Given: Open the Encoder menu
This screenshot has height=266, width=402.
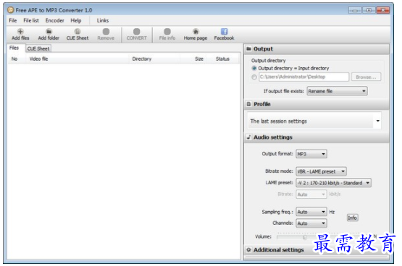Looking at the screenshot, I should (54, 20).
